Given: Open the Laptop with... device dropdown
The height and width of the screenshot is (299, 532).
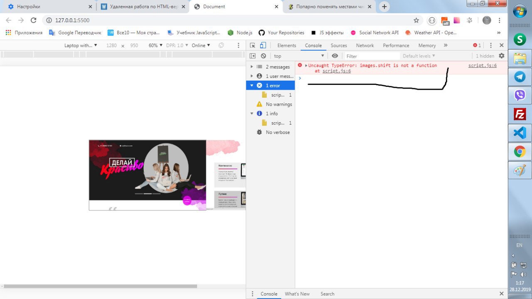Looking at the screenshot, I should [x=81, y=45].
